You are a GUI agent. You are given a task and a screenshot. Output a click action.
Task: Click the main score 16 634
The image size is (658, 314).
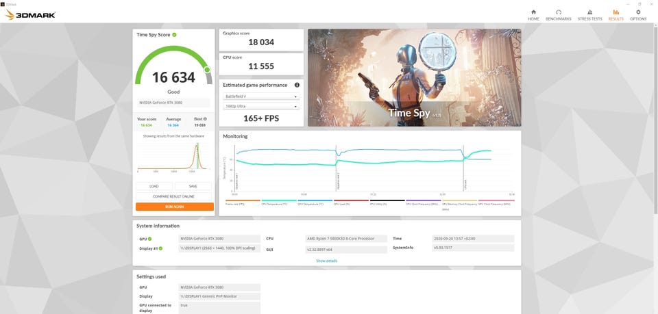pyautogui.click(x=173, y=77)
